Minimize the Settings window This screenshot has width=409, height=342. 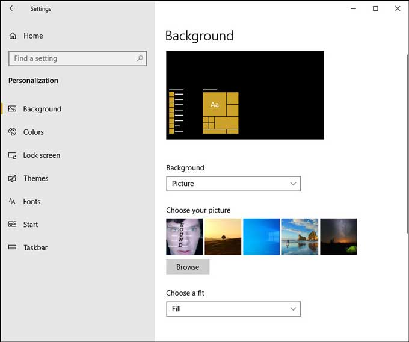354,8
